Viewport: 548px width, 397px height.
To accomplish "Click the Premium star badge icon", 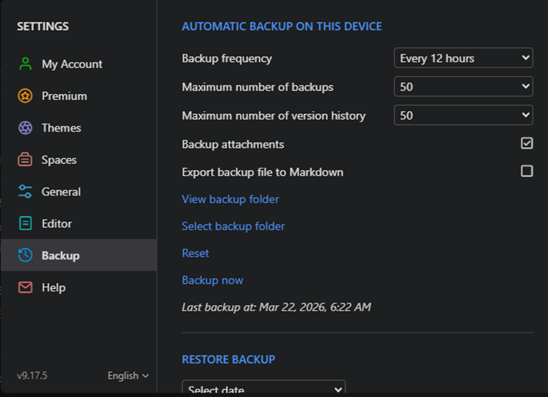I will tap(26, 96).
